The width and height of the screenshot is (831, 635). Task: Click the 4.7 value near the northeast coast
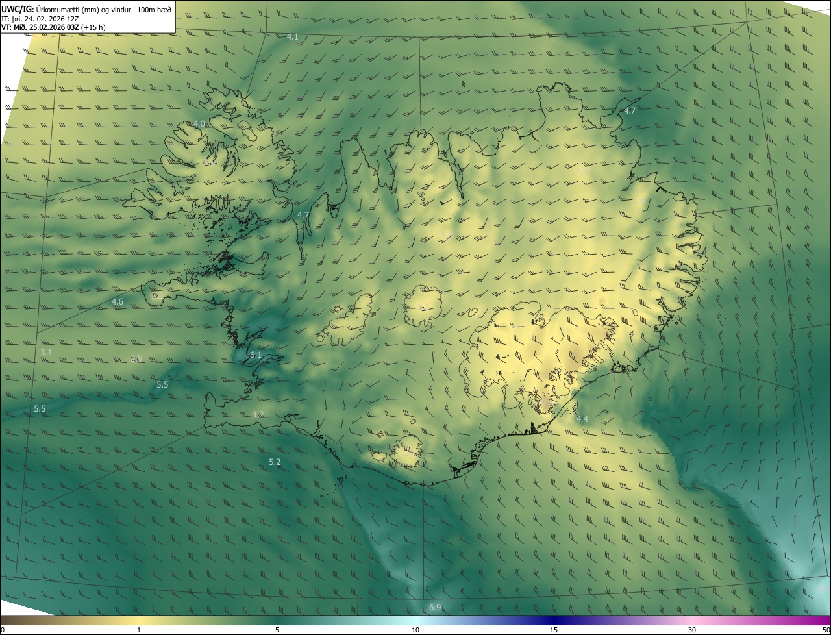(x=630, y=110)
